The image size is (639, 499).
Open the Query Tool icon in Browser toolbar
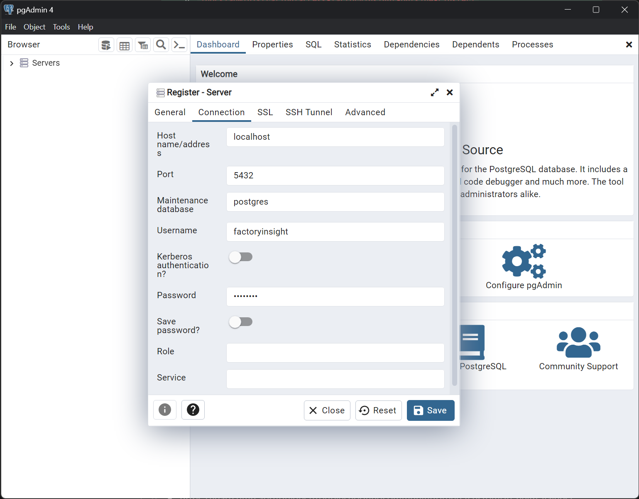[x=106, y=45]
